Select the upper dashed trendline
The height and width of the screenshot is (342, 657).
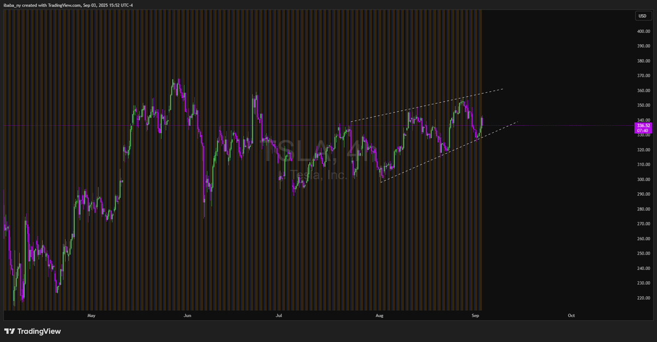pos(426,105)
